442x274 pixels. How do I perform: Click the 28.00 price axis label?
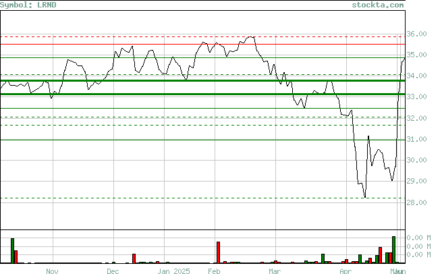pos(416,202)
